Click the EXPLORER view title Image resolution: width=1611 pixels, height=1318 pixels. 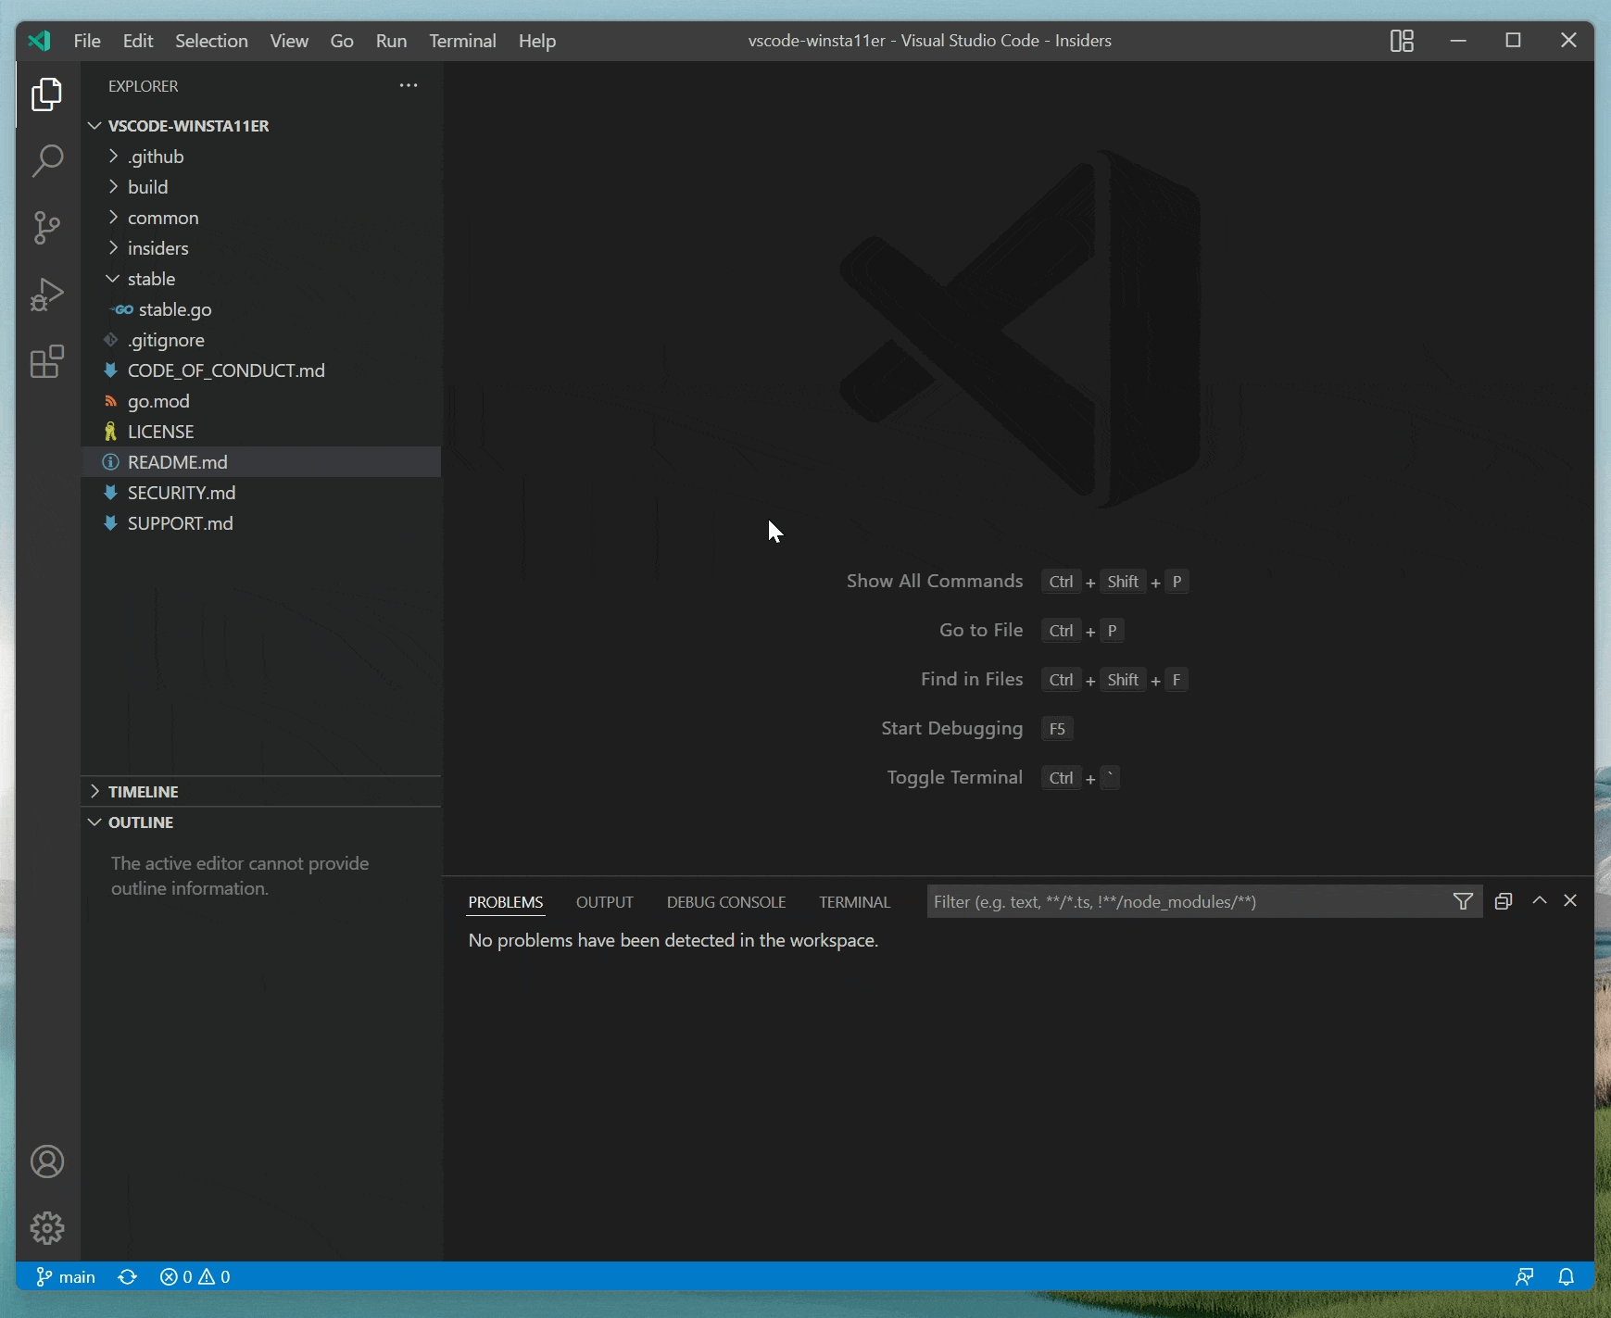(x=143, y=86)
